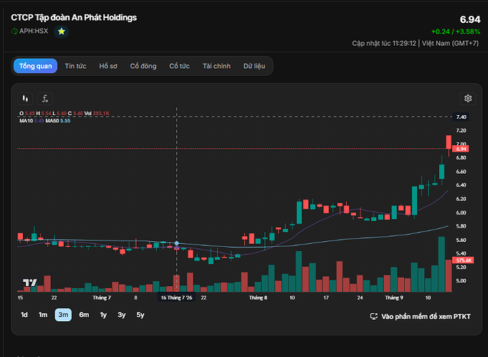Toggle the favorite star for APH
Image resolution: width=488 pixels, height=357 pixels.
(x=62, y=31)
